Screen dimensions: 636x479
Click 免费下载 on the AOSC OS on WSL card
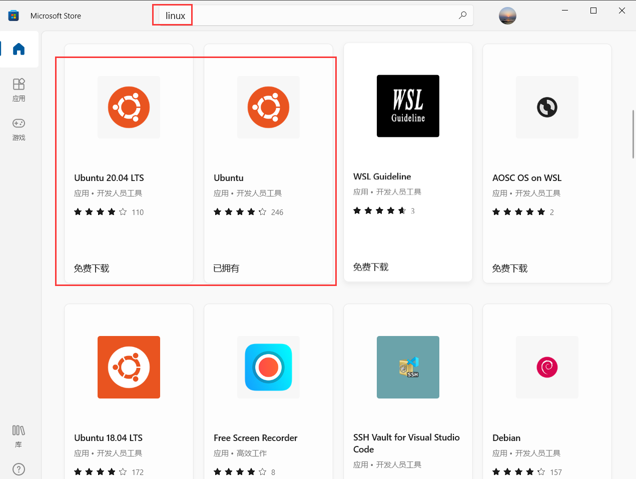(x=510, y=268)
